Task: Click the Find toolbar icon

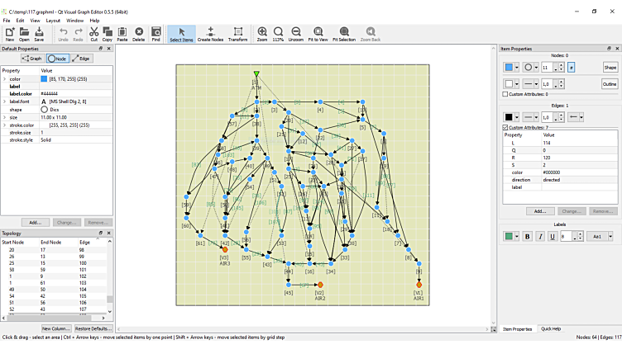Action: [155, 34]
